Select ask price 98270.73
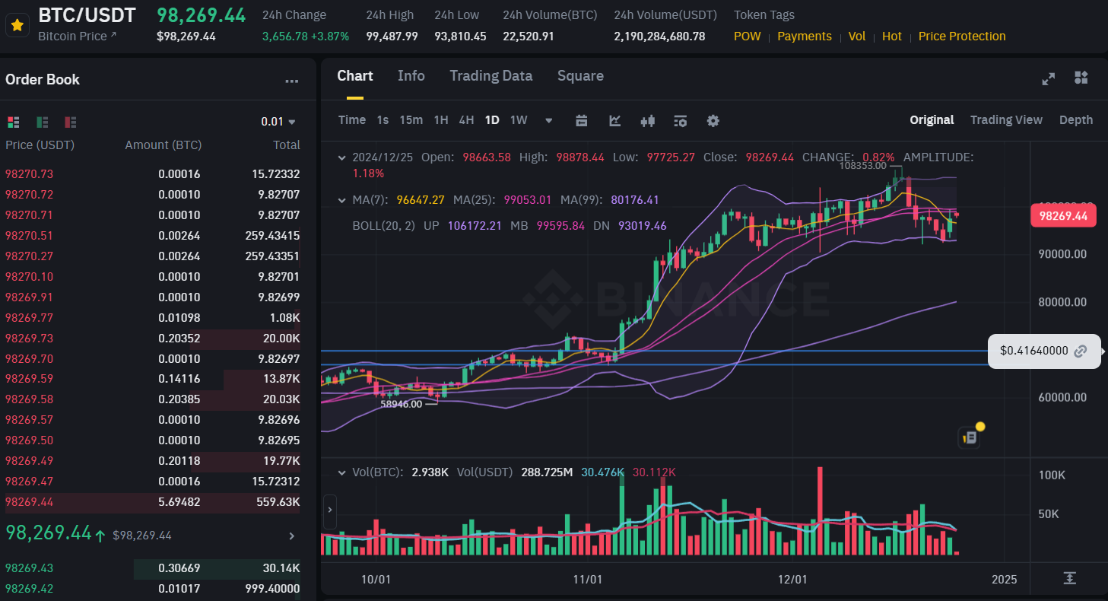This screenshot has width=1108, height=601. [x=30, y=174]
